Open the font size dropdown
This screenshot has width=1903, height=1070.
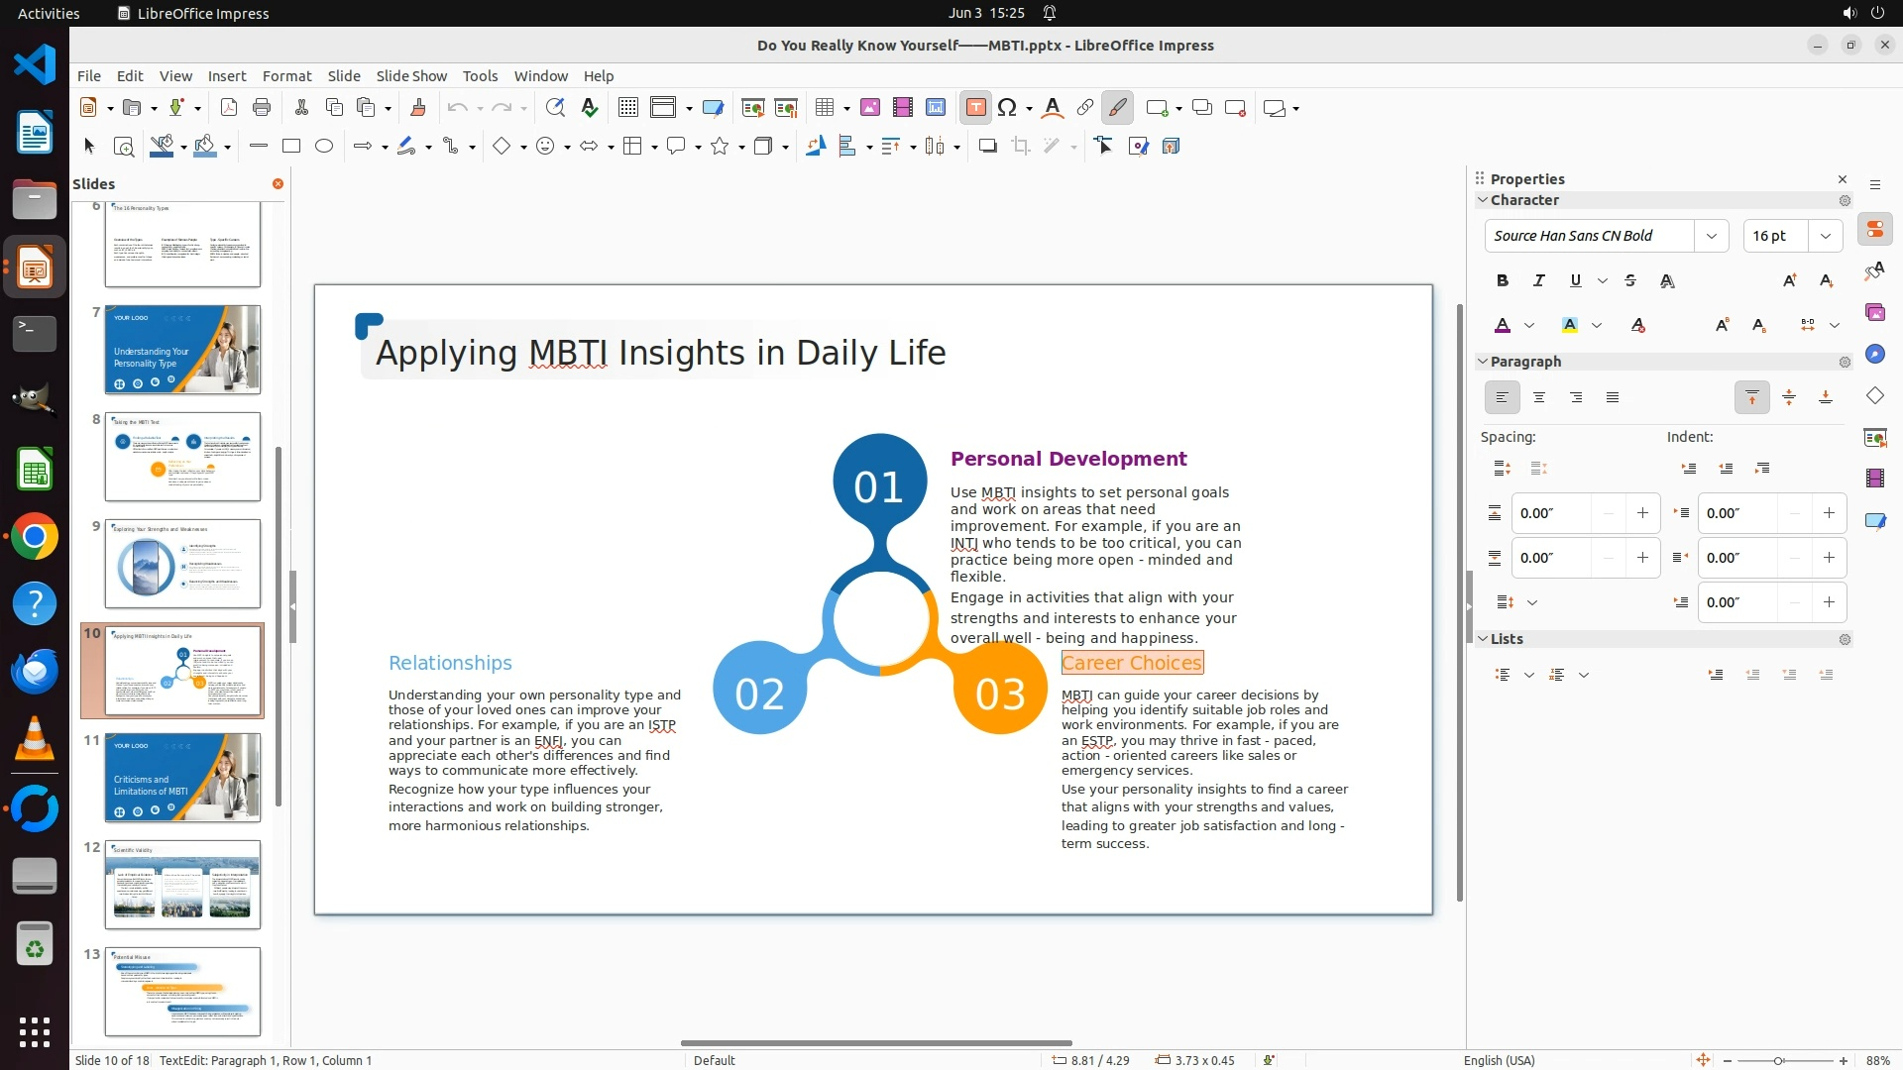tap(1825, 236)
